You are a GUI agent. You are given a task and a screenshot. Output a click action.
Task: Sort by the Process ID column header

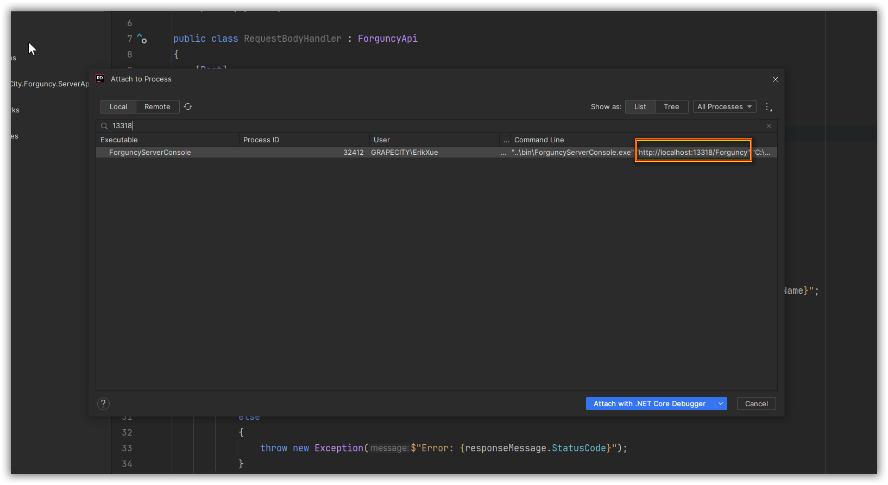tap(261, 140)
